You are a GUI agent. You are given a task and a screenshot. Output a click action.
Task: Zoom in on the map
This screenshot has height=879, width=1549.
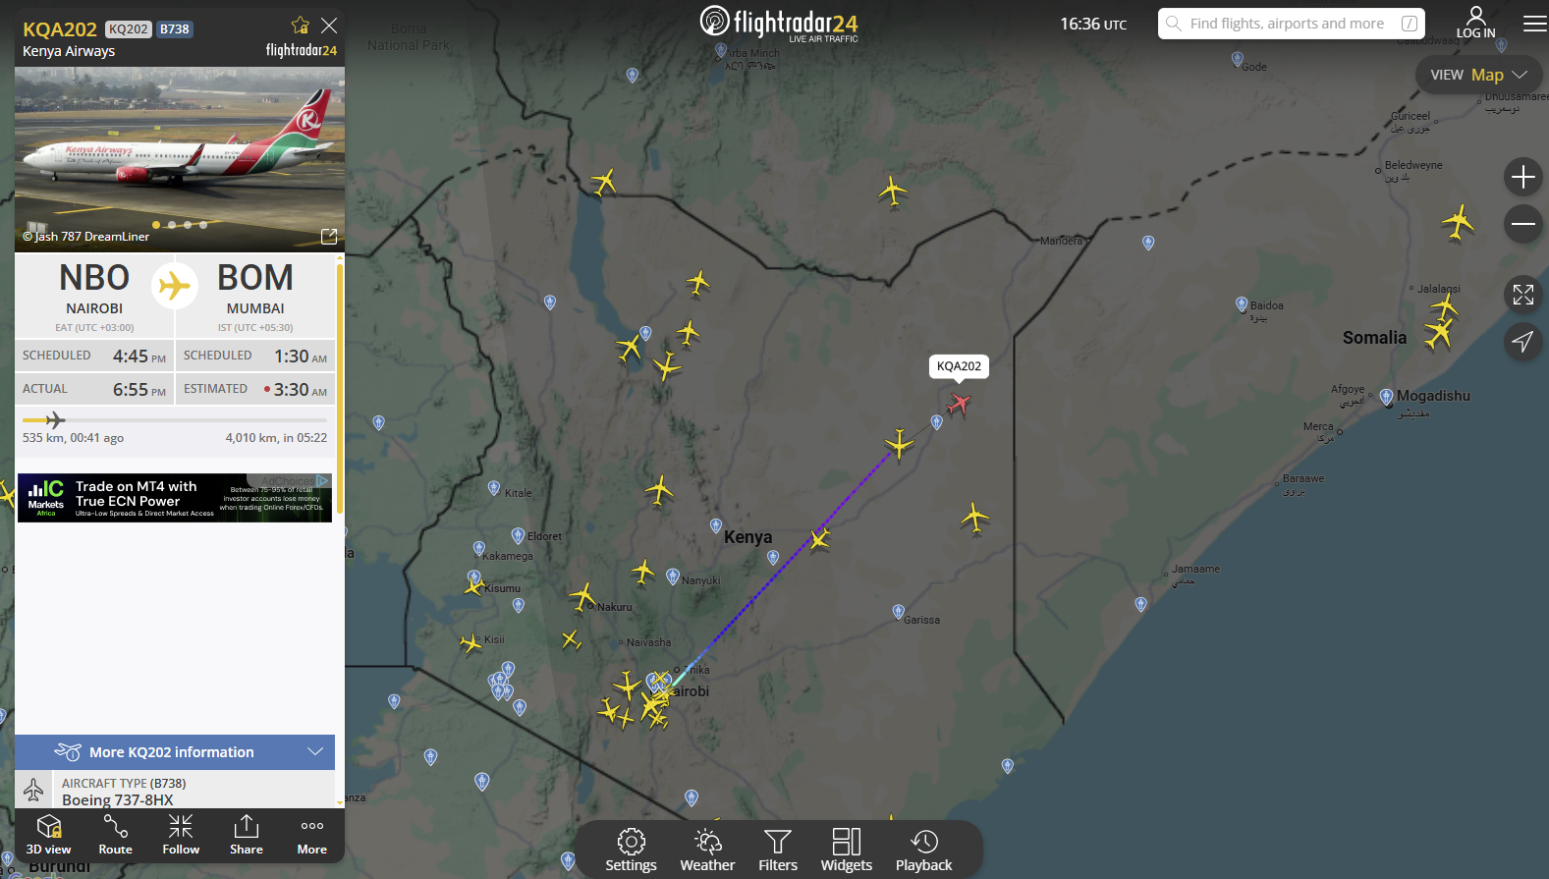1522,177
